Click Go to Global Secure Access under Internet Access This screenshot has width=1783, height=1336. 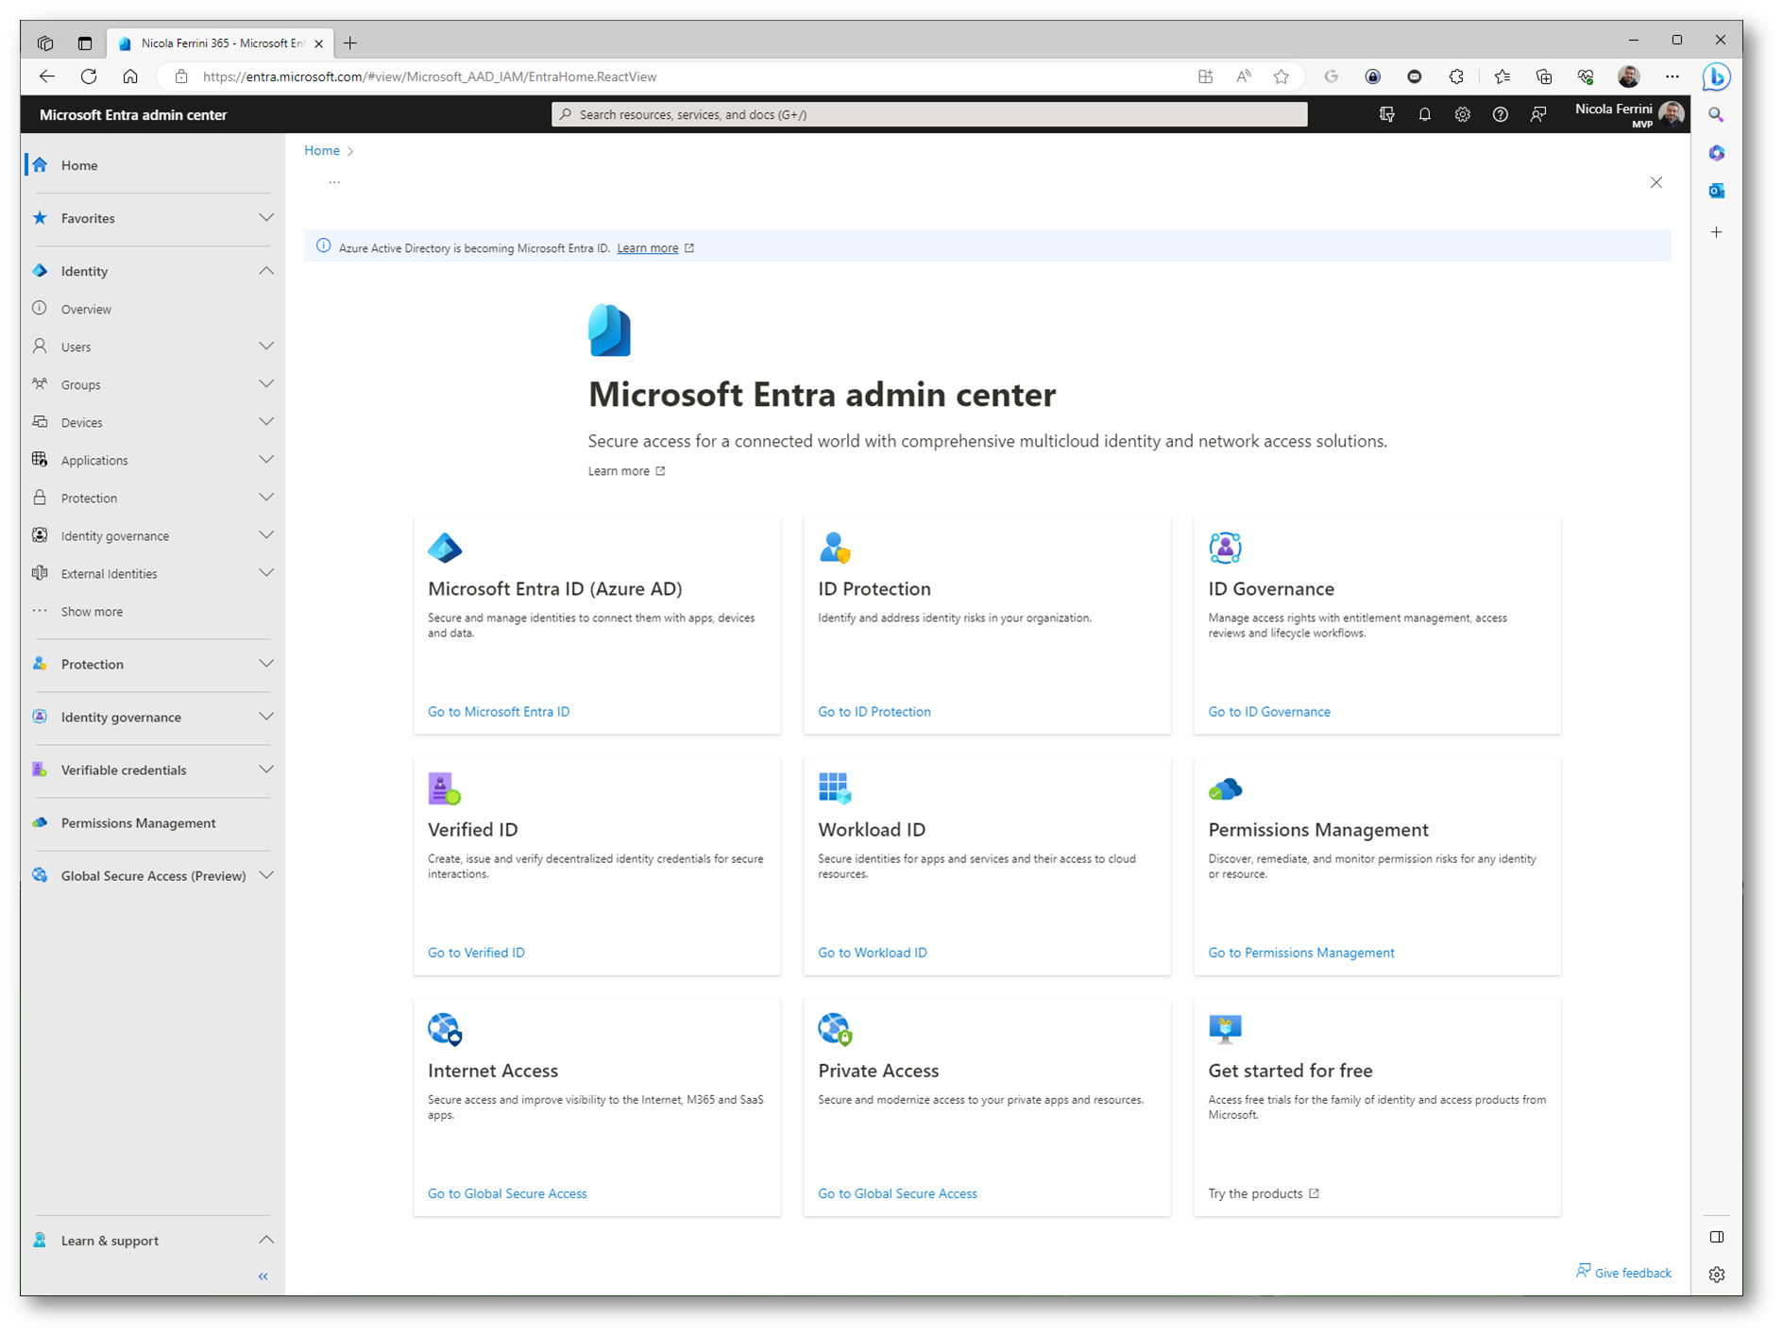[x=507, y=1193]
